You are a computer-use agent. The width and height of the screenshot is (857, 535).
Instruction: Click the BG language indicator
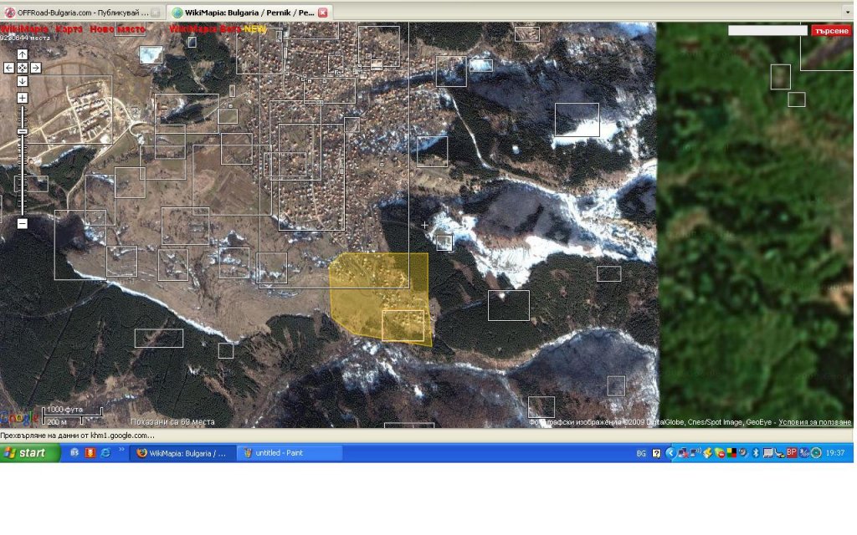tap(641, 453)
